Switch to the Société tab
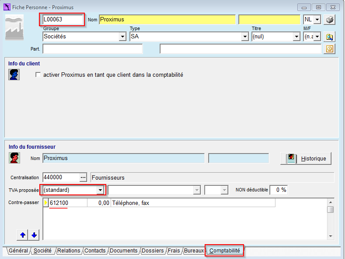 42,251
